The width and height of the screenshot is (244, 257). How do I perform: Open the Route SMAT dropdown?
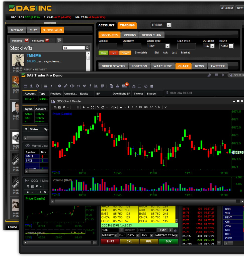(x=231, y=46)
